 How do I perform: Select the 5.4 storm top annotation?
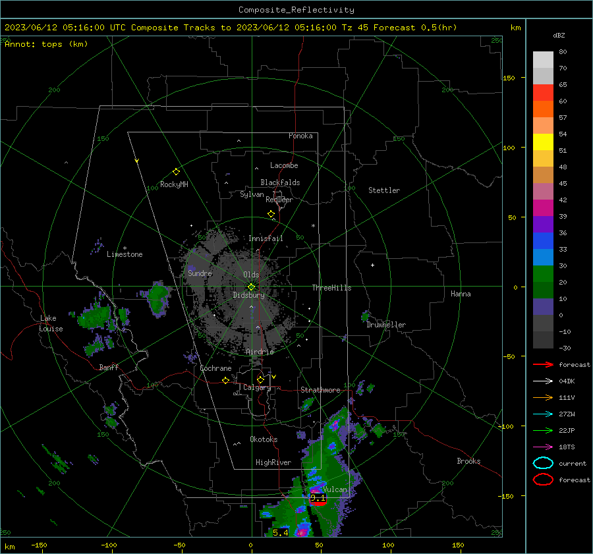[x=280, y=532]
